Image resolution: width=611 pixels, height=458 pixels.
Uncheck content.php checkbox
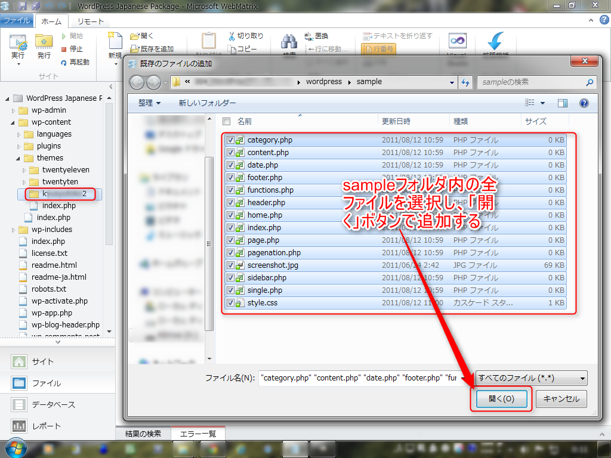[230, 152]
